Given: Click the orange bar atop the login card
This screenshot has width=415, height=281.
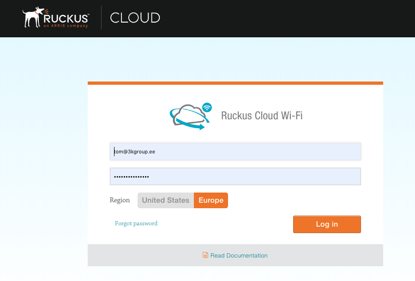Looking at the screenshot, I should (x=235, y=83).
